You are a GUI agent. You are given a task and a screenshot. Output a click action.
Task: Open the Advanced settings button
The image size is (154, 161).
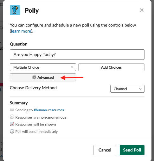tap(43, 77)
